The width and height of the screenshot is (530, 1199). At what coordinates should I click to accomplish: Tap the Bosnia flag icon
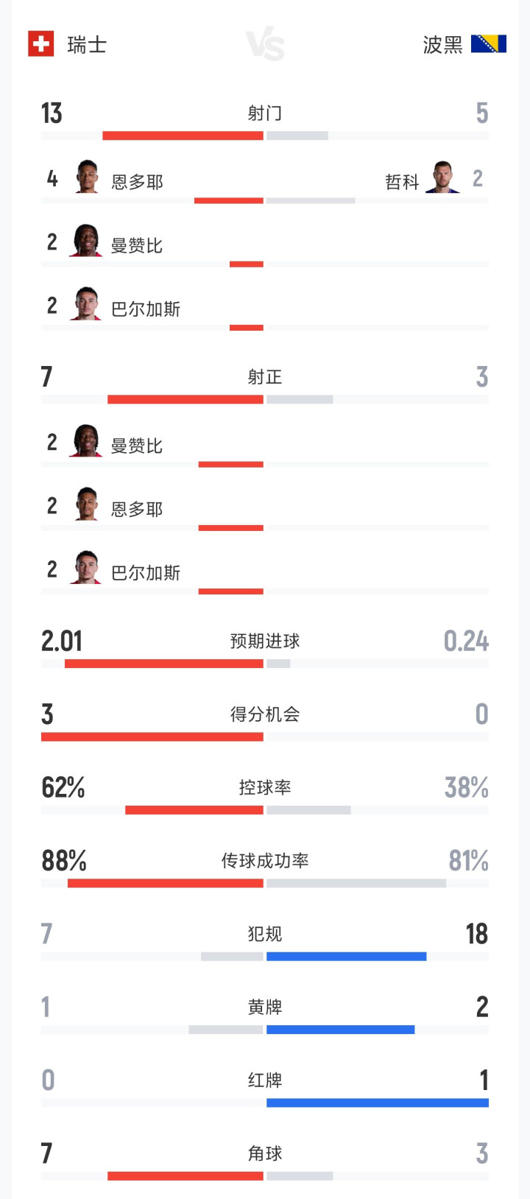[x=489, y=44]
